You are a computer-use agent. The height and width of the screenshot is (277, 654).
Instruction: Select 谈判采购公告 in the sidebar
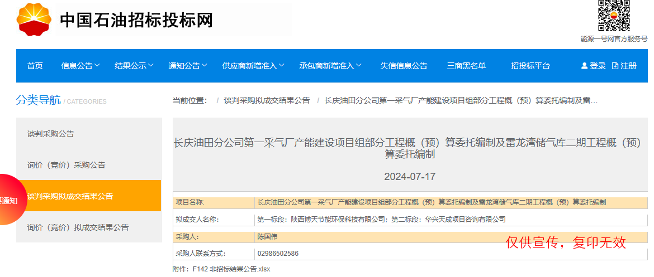50,134
